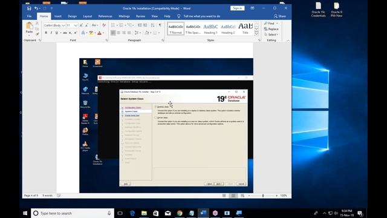Switch to the Mailings tab
The height and width of the screenshot is (218, 387).
[x=124, y=16]
